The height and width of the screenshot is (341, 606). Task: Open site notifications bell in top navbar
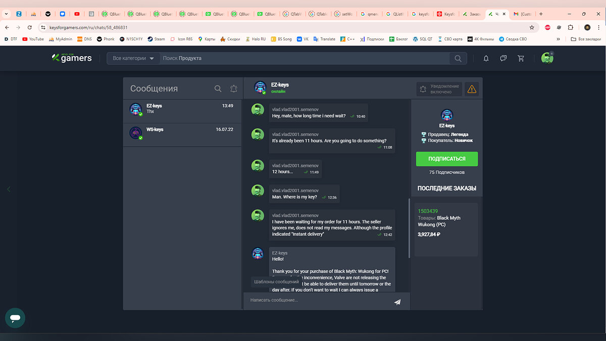point(486,59)
